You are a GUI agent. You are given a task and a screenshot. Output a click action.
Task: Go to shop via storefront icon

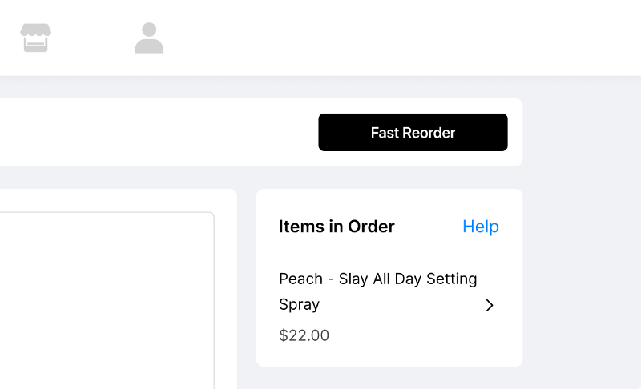tap(35, 38)
